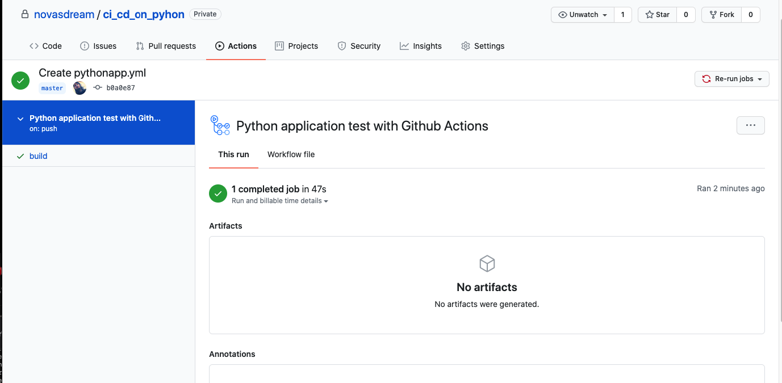Open the Unwatch dropdown arrow
Image resolution: width=782 pixels, height=383 pixels.
pos(605,15)
